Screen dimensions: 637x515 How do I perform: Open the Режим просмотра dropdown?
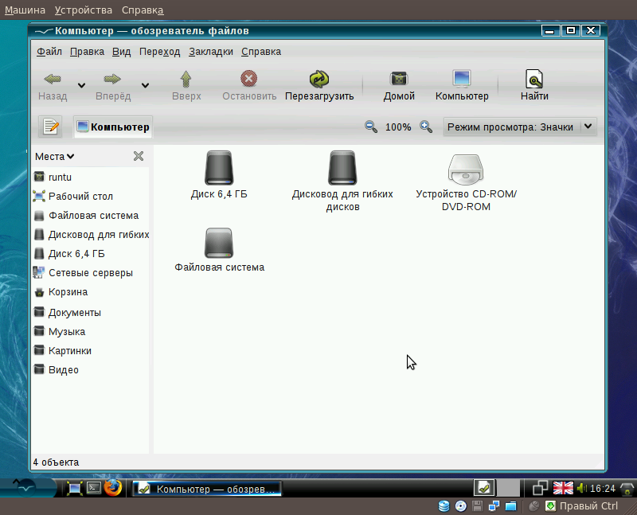click(520, 126)
